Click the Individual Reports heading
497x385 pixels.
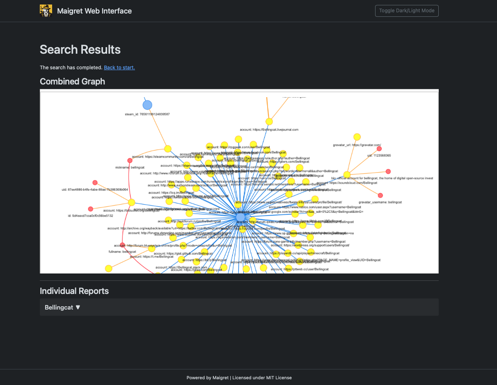tap(74, 291)
